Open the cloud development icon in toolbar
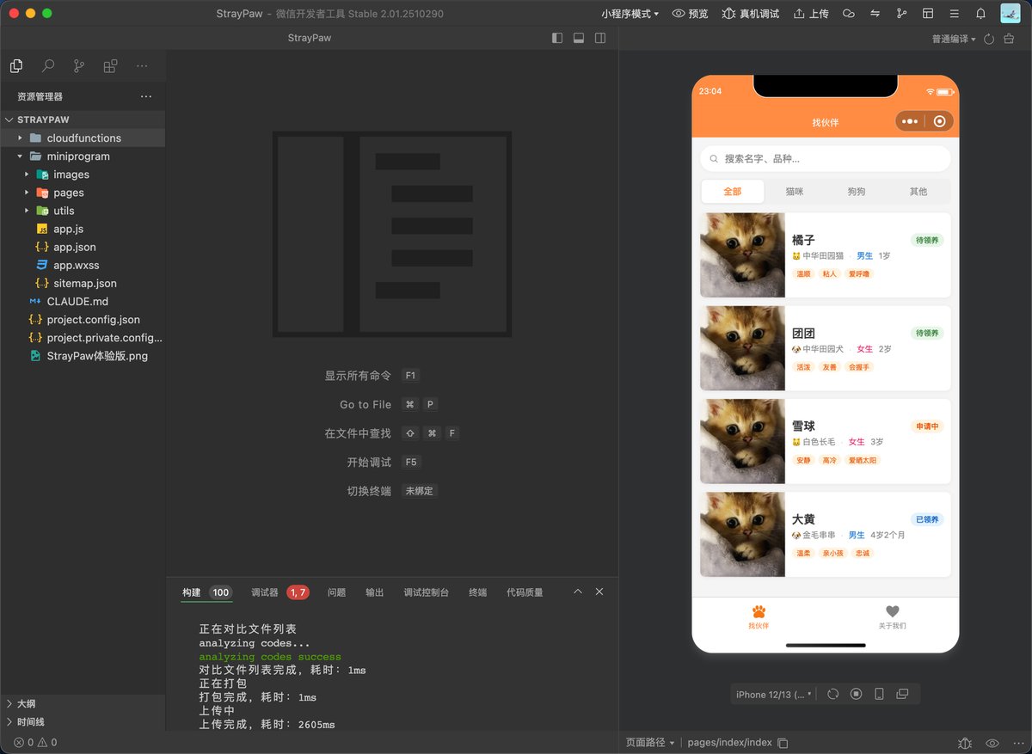Screen dimensions: 1032x754 click(x=849, y=14)
